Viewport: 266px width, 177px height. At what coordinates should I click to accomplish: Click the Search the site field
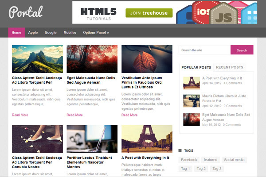point(204,50)
